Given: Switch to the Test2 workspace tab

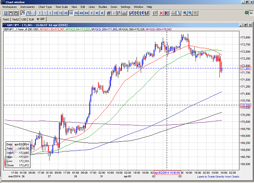Looking at the screenshot, I should pos(15,19).
